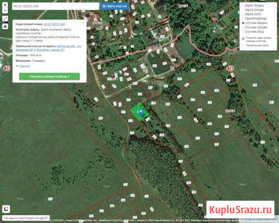Open the cadastral number link 40:22:120101:298
The image size is (279, 223).
pos(54,24)
